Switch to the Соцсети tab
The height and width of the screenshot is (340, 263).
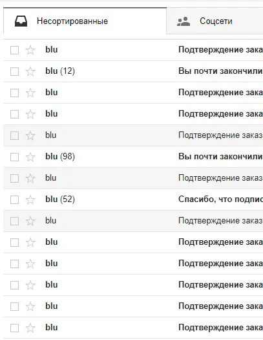[x=215, y=21]
